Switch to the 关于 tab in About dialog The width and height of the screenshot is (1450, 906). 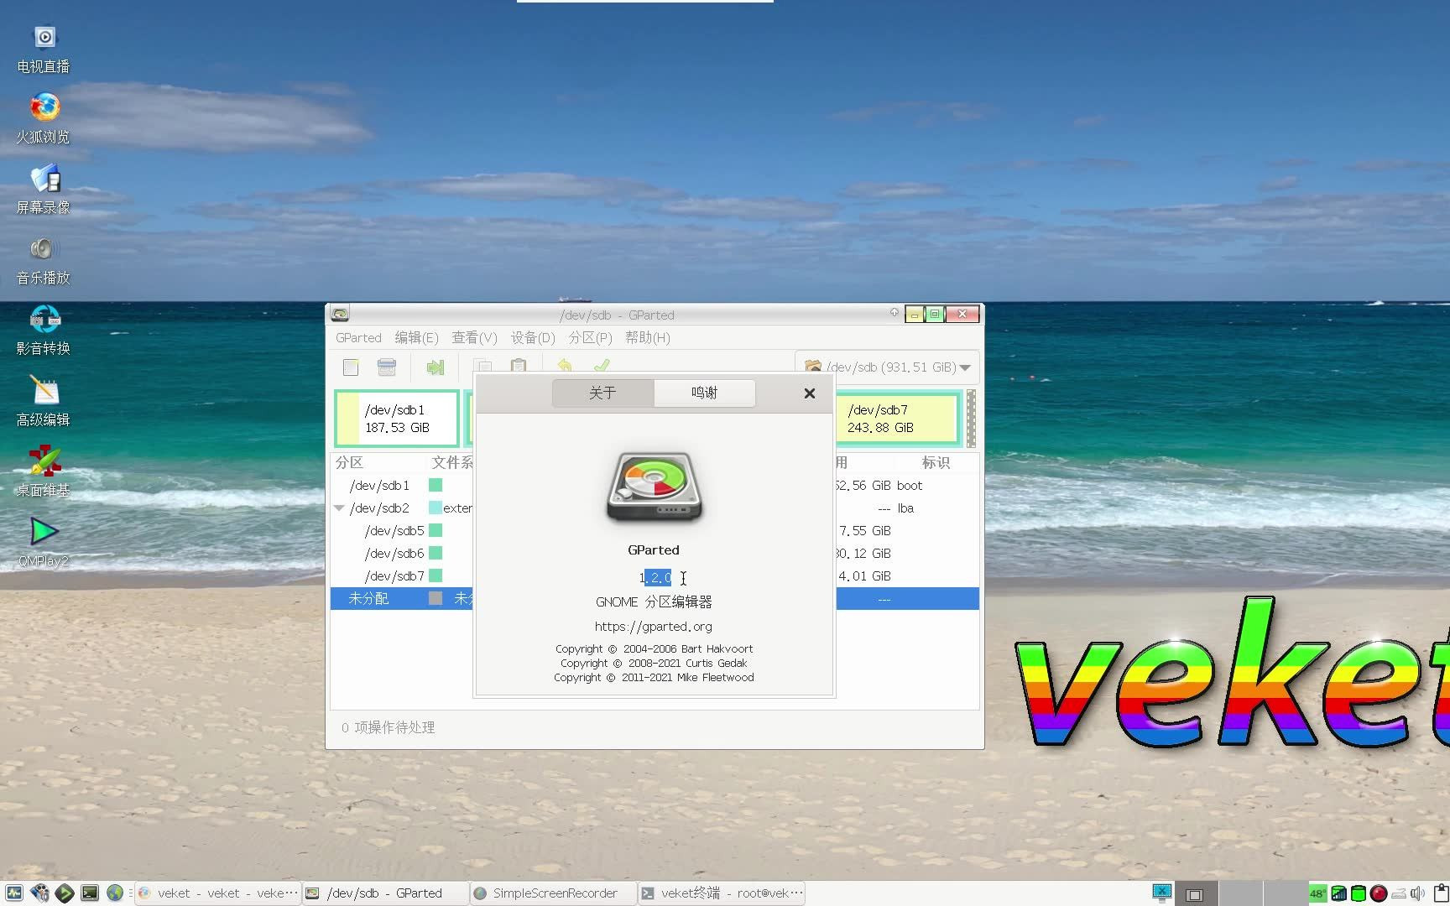click(x=602, y=393)
